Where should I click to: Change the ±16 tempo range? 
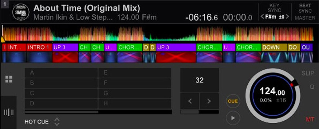point(282,100)
